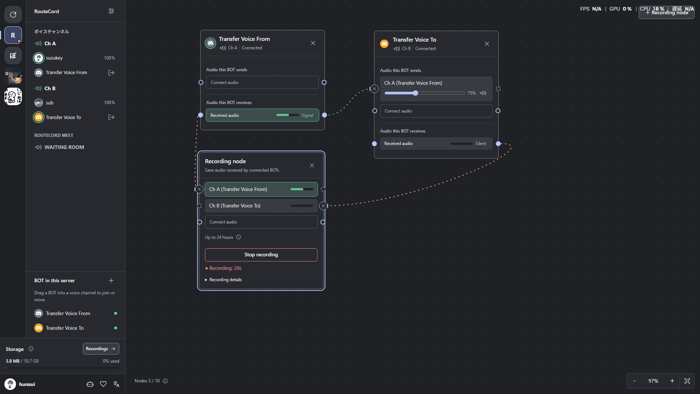This screenshot has width=700, height=394.
Task: Adjust the Ch A volume slider at 75%
Action: coord(424,93)
